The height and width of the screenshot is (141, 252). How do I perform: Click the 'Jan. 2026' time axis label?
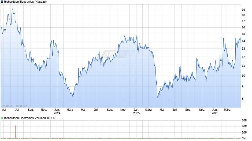215,112
